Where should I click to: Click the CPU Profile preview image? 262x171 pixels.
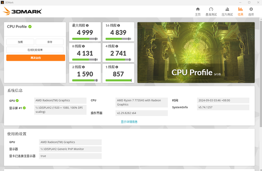click(x=196, y=52)
